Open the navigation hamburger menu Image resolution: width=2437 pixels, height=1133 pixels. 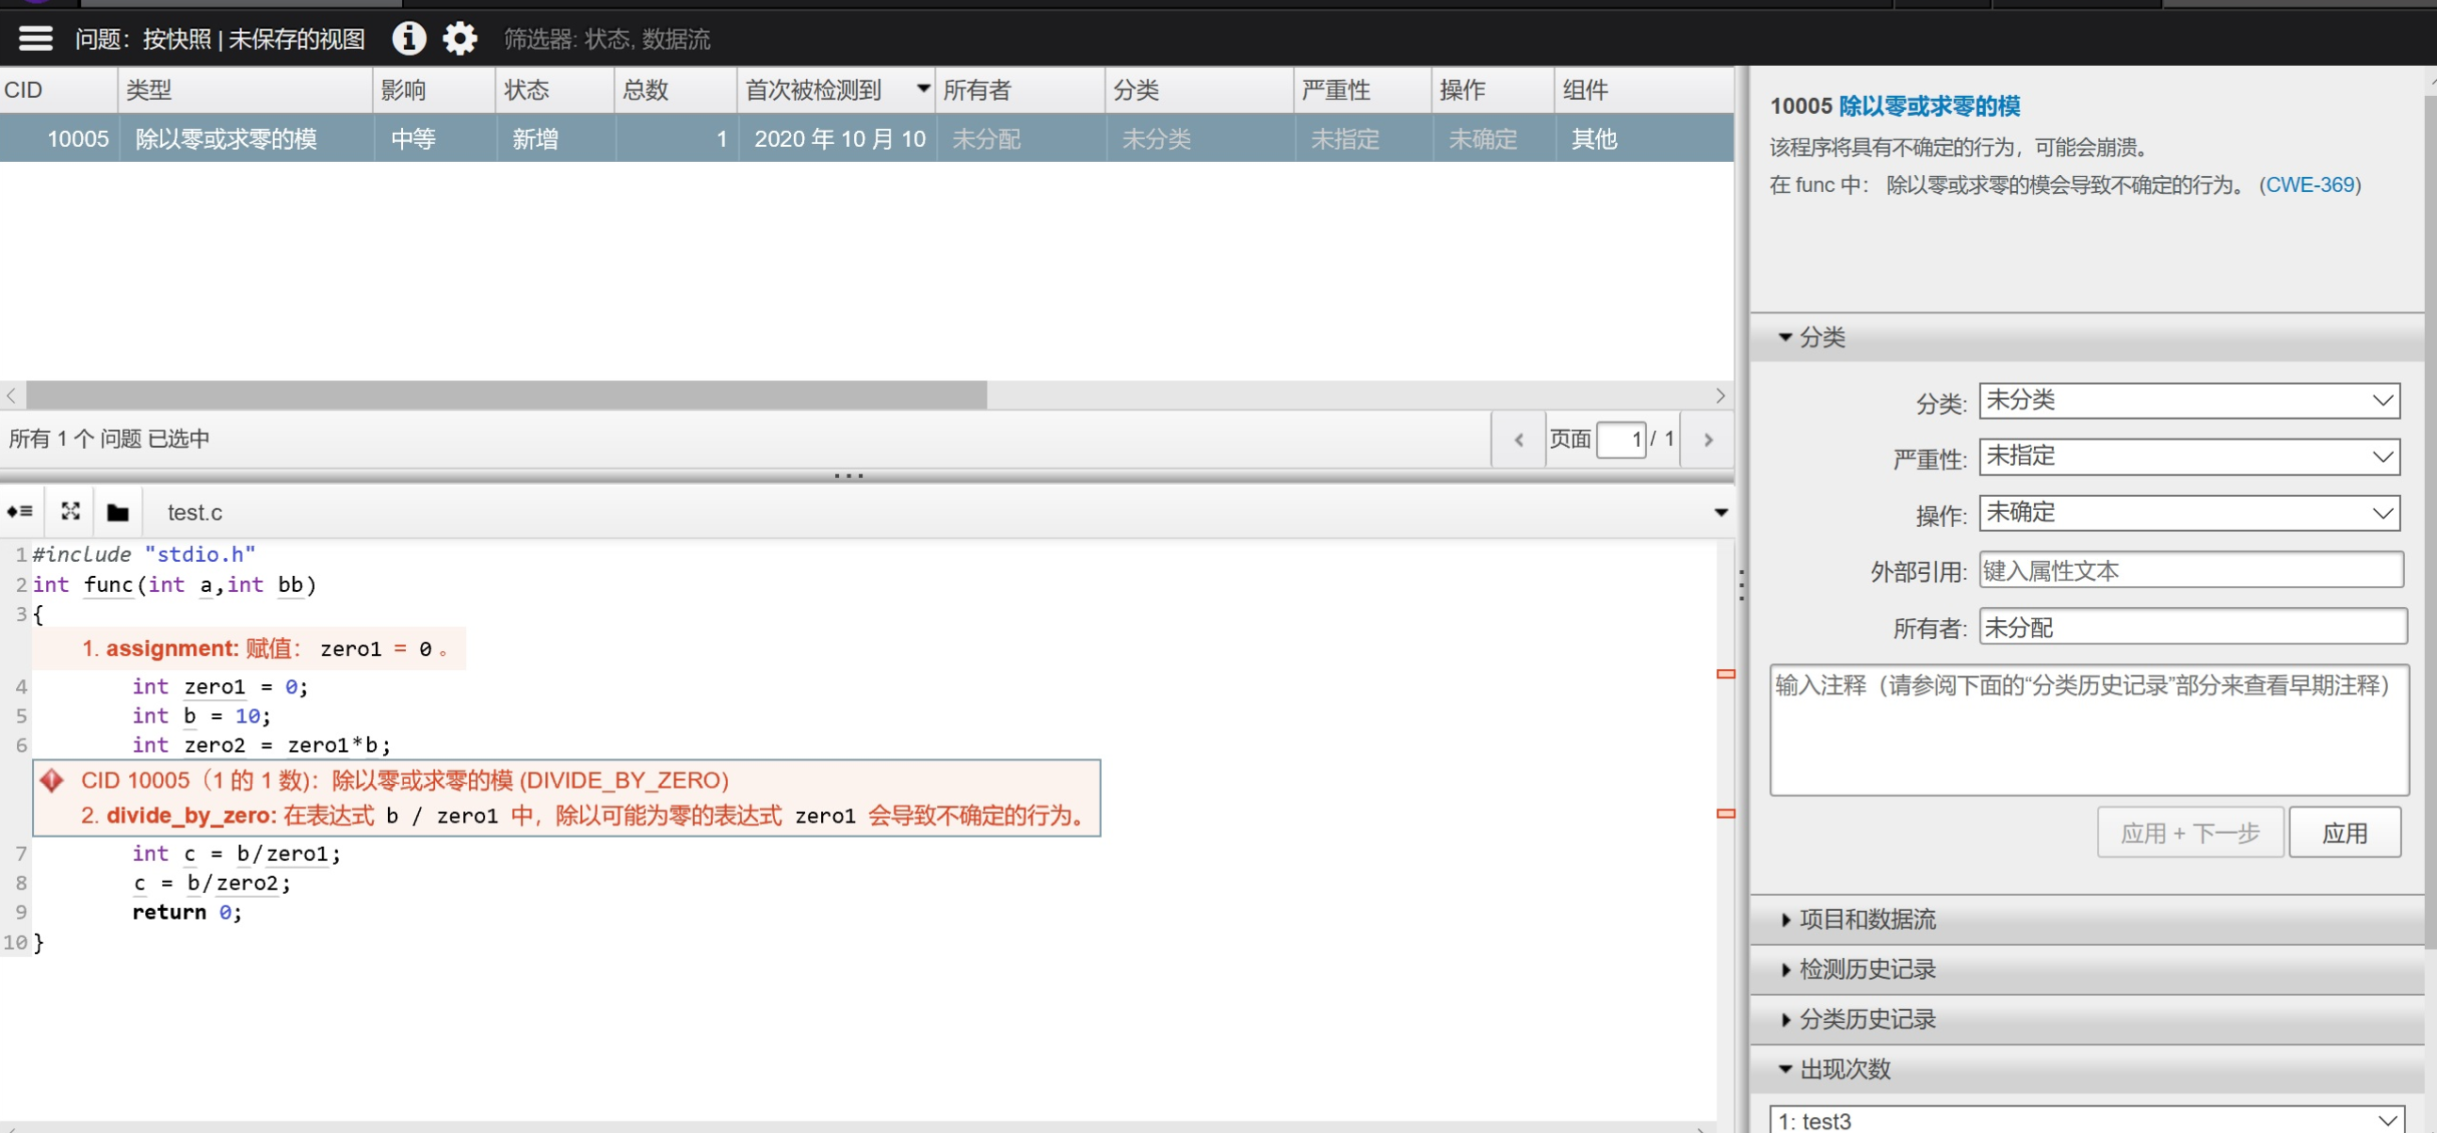point(35,38)
